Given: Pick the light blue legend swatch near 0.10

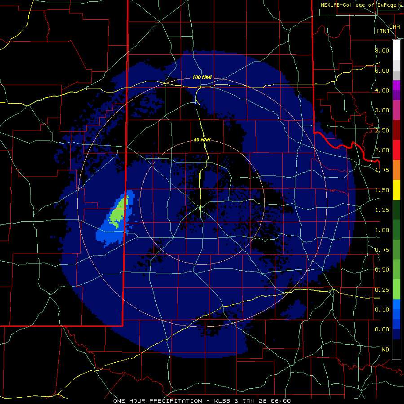Looking at the screenshot, I should (x=396, y=304).
